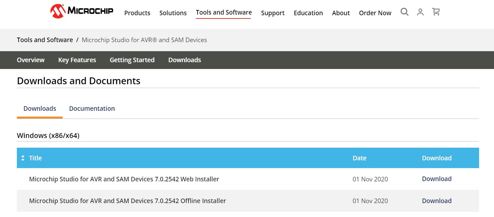Viewport: 494px width, 217px height.
Task: Click the Title column header
Action: [x=35, y=158]
